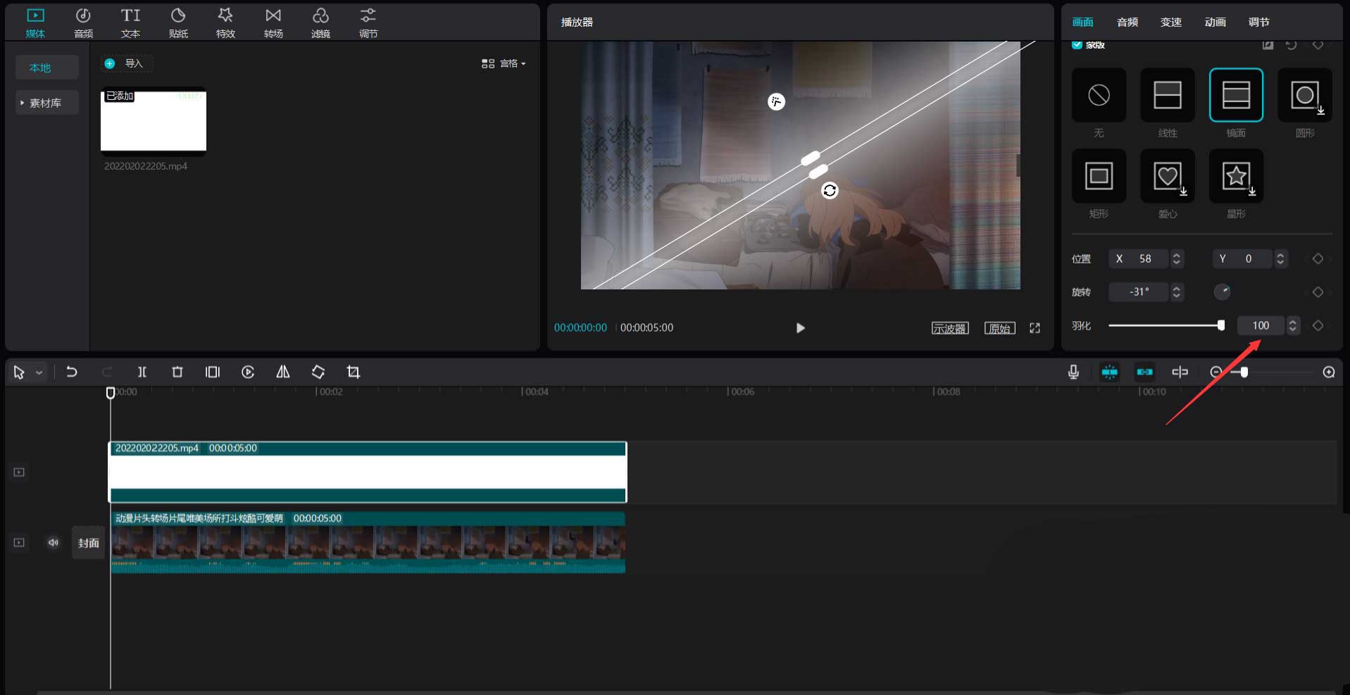Image resolution: width=1350 pixels, height=695 pixels.
Task: Click the feather (羽化) slider track
Action: pos(1163,325)
